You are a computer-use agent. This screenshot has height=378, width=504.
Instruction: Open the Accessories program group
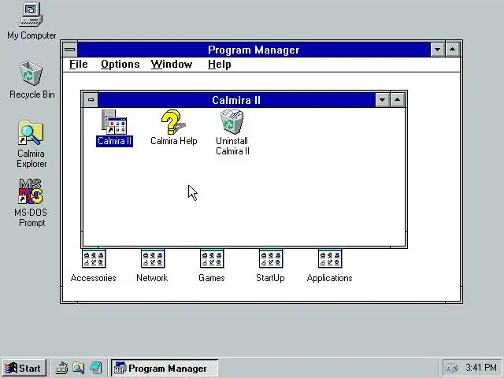click(x=93, y=265)
